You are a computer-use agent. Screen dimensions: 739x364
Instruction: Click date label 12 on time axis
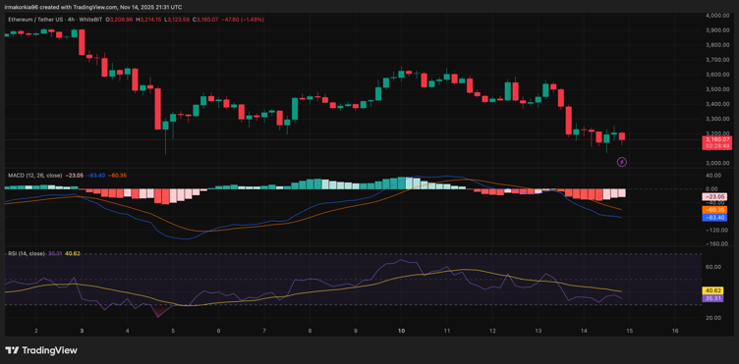pos(492,331)
